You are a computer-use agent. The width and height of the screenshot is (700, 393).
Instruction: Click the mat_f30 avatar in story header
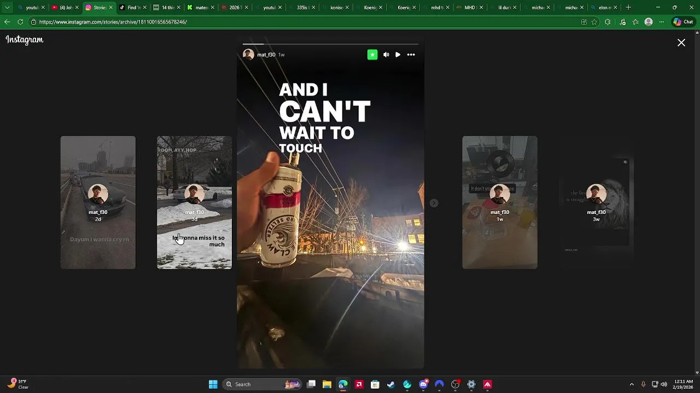248,55
